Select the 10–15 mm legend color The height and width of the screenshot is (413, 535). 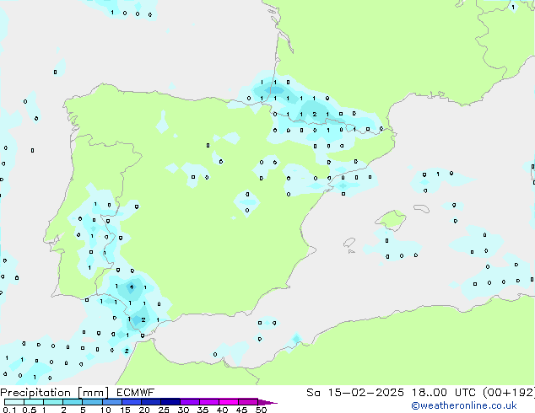point(111,402)
